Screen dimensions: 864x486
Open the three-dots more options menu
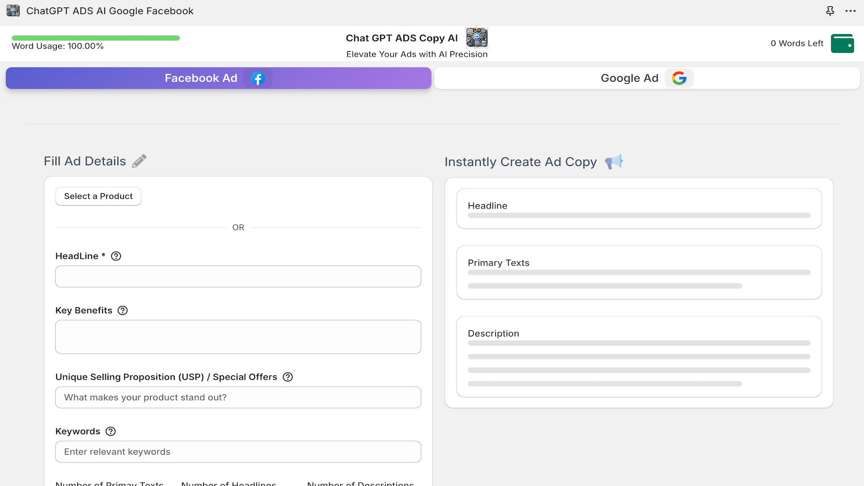(x=850, y=11)
